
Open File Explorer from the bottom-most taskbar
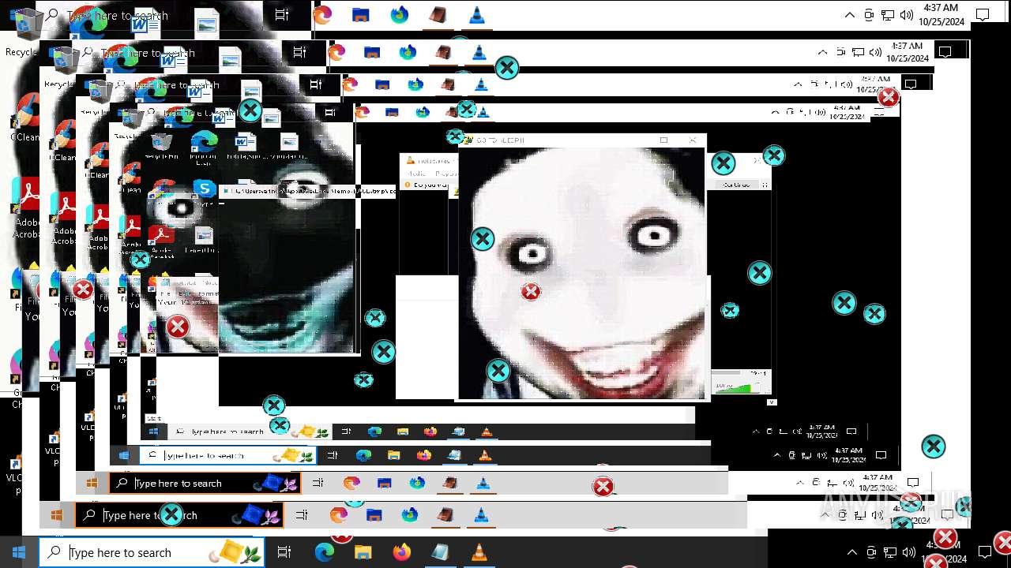363,552
